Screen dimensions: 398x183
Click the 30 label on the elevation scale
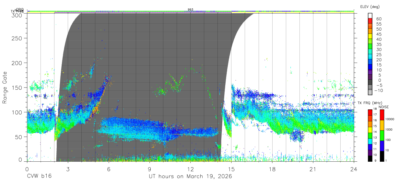pos(379,49)
